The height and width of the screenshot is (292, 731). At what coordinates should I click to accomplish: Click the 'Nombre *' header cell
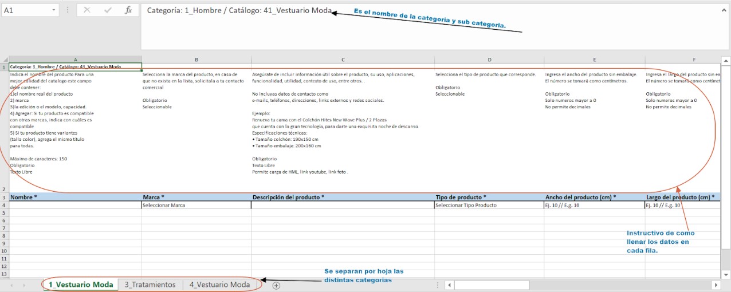coord(76,197)
